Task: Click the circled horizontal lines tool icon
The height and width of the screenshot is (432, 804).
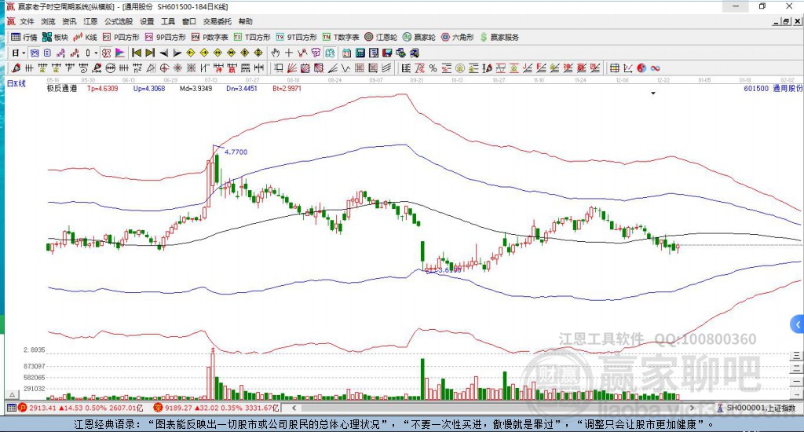Action: coord(110,68)
